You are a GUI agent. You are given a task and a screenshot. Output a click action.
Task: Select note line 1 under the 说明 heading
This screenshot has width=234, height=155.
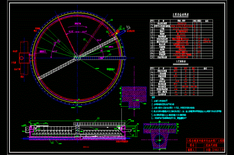click(x=160, y=101)
